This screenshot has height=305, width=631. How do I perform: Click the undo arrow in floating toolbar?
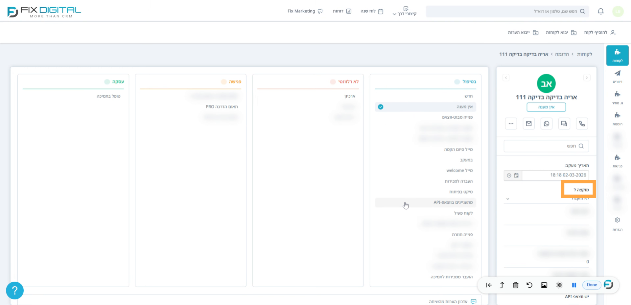[529, 285]
